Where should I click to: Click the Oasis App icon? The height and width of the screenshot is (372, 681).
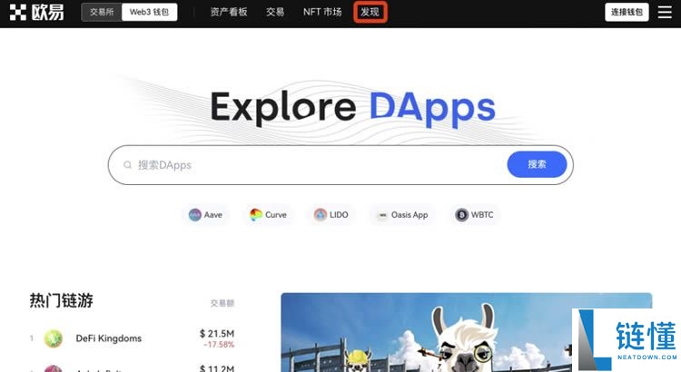pyautogui.click(x=382, y=215)
